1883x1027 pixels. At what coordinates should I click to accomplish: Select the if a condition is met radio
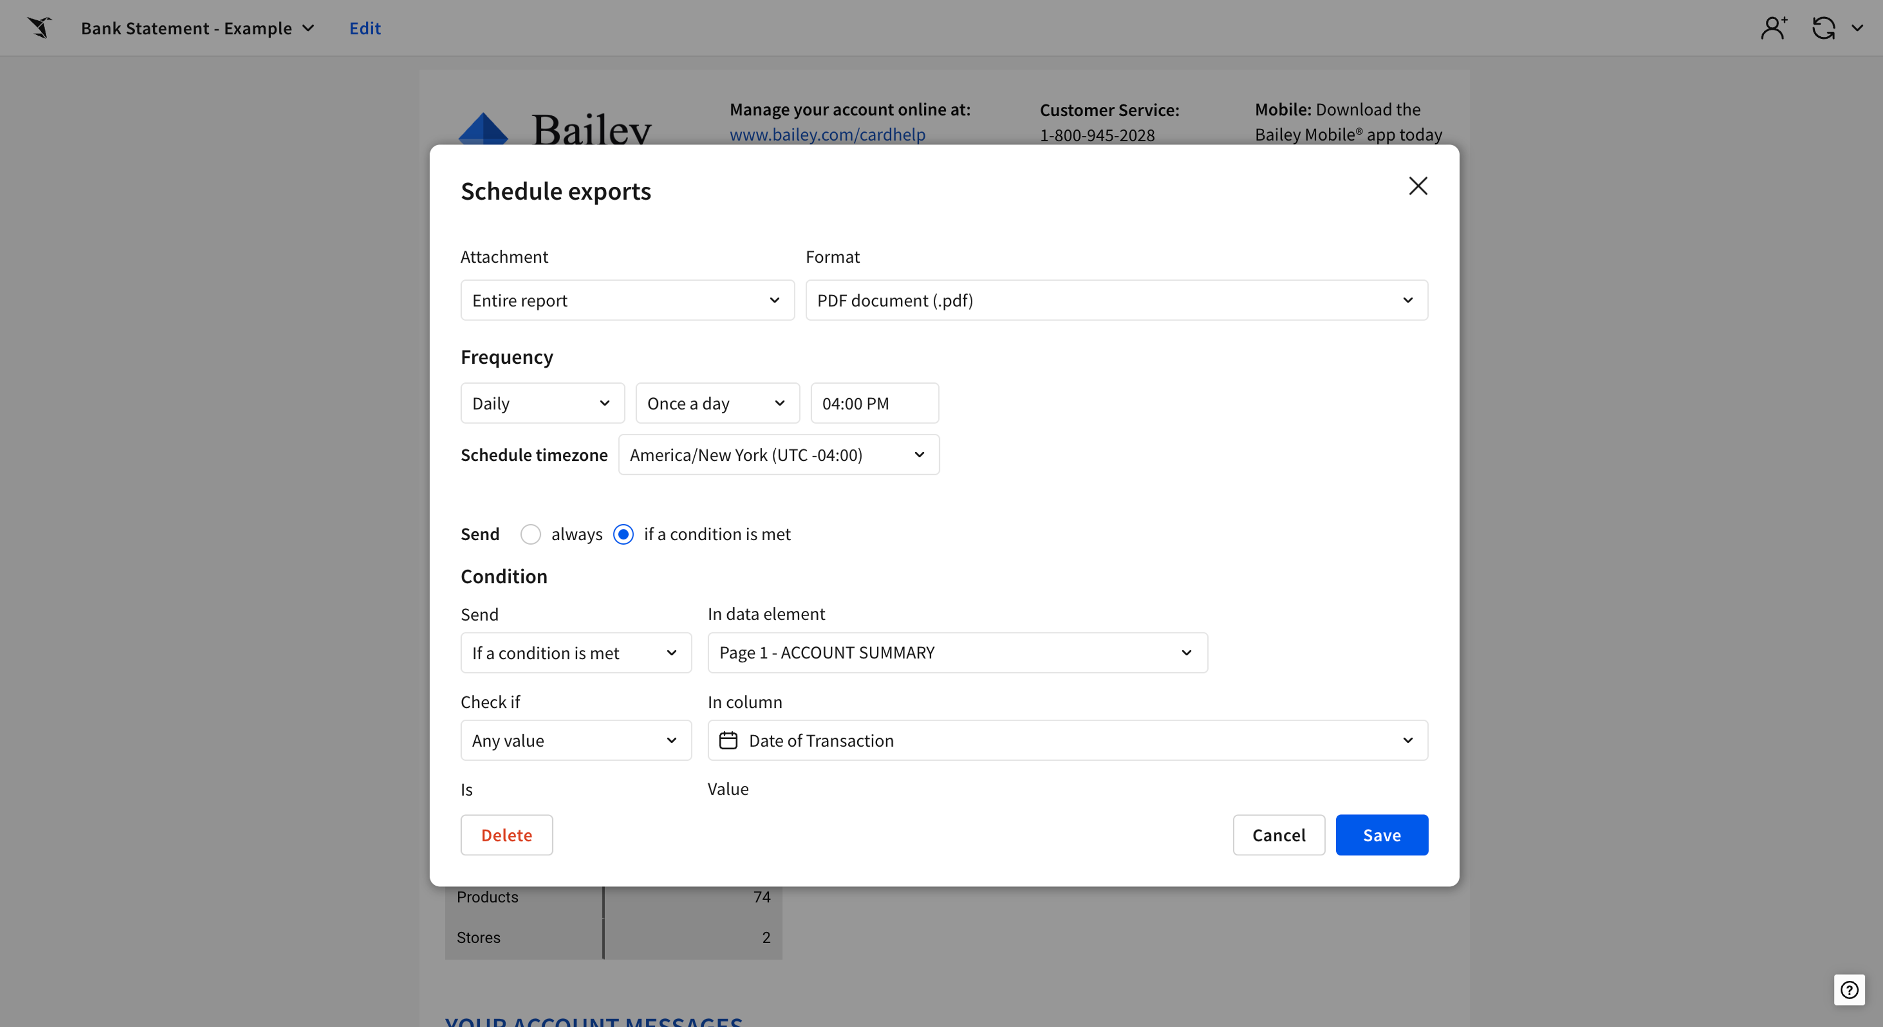[x=623, y=534]
